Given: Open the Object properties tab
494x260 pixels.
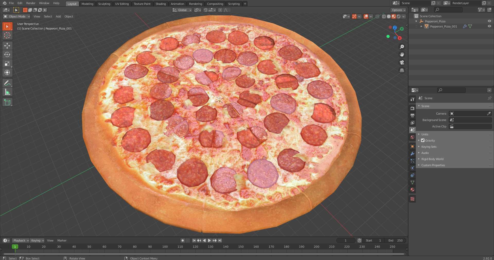Looking at the screenshot, I should pyautogui.click(x=412, y=146).
